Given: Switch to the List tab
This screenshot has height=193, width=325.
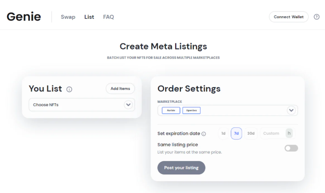Looking at the screenshot, I should pyautogui.click(x=89, y=17).
